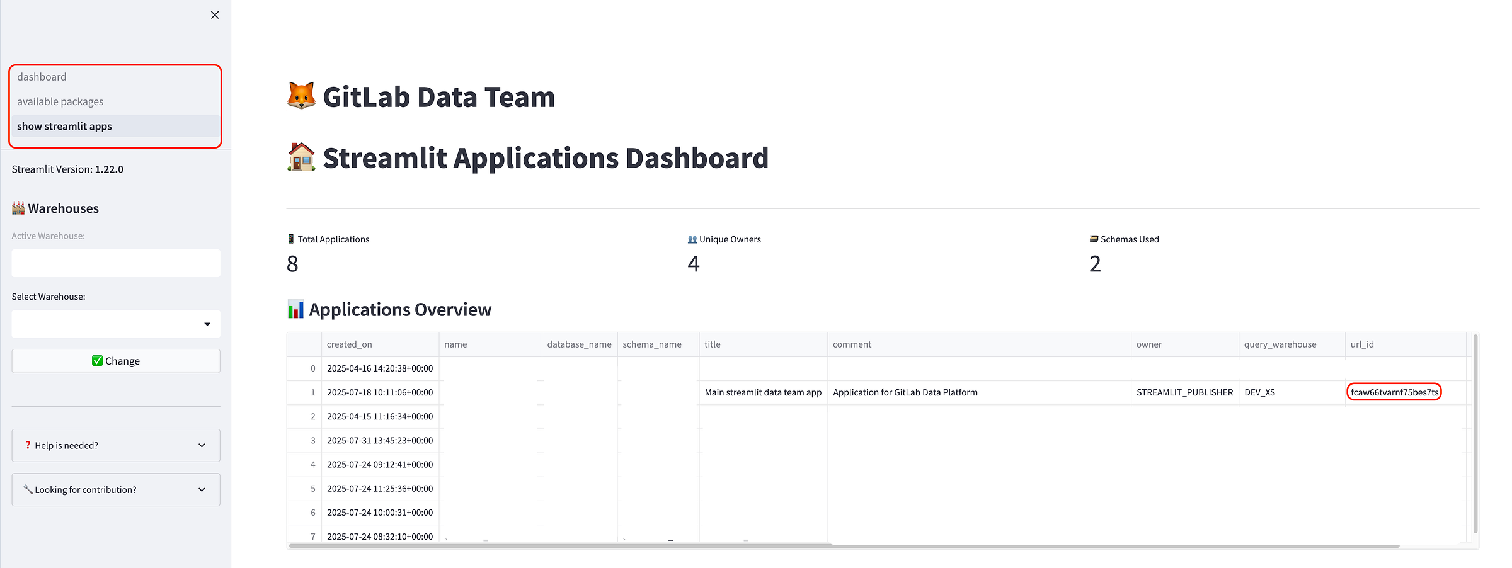Click the Change button
Image resolution: width=1512 pixels, height=568 pixels.
pos(116,361)
